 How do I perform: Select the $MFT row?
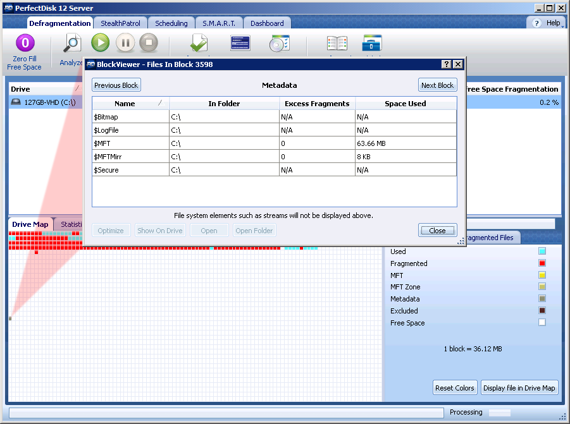pos(275,143)
